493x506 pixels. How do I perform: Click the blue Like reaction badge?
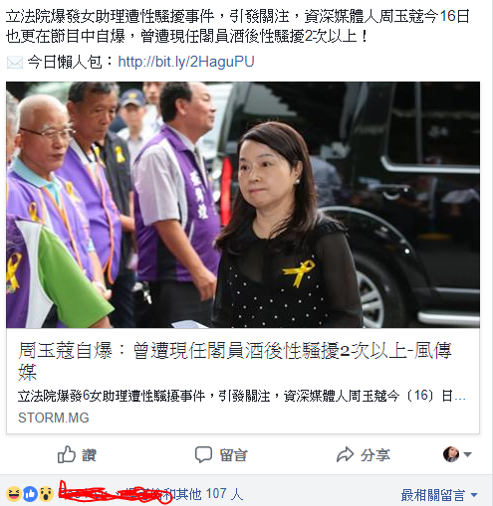pos(30,494)
